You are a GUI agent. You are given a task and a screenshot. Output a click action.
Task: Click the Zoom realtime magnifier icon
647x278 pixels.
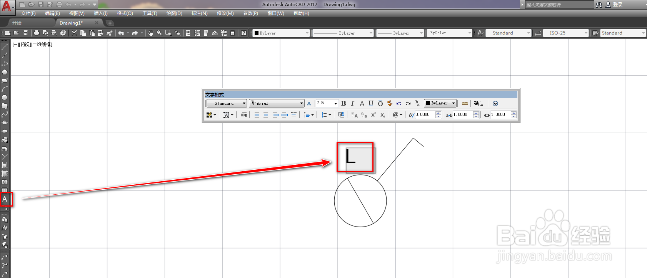159,33
